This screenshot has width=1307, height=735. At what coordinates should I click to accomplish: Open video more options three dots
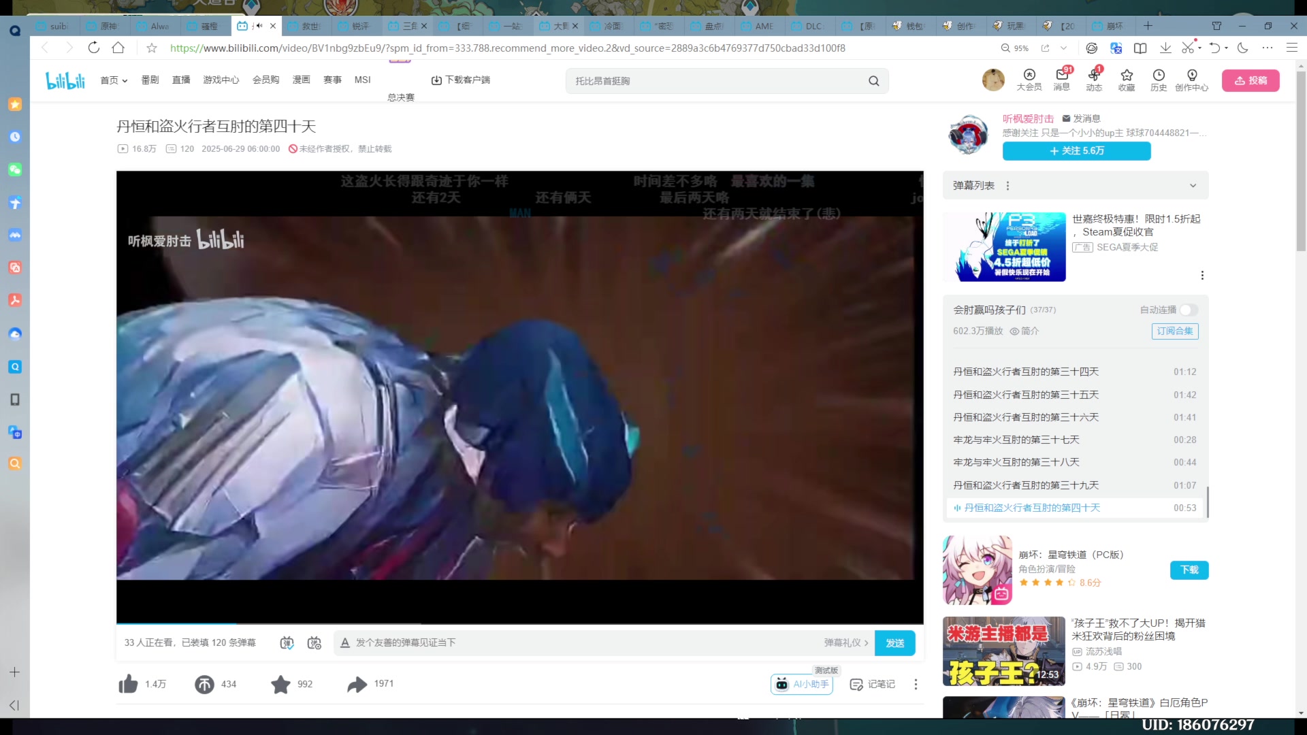pos(916,684)
